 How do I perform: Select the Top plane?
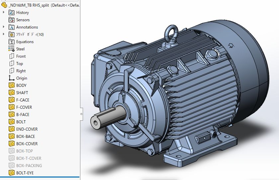[20, 64]
